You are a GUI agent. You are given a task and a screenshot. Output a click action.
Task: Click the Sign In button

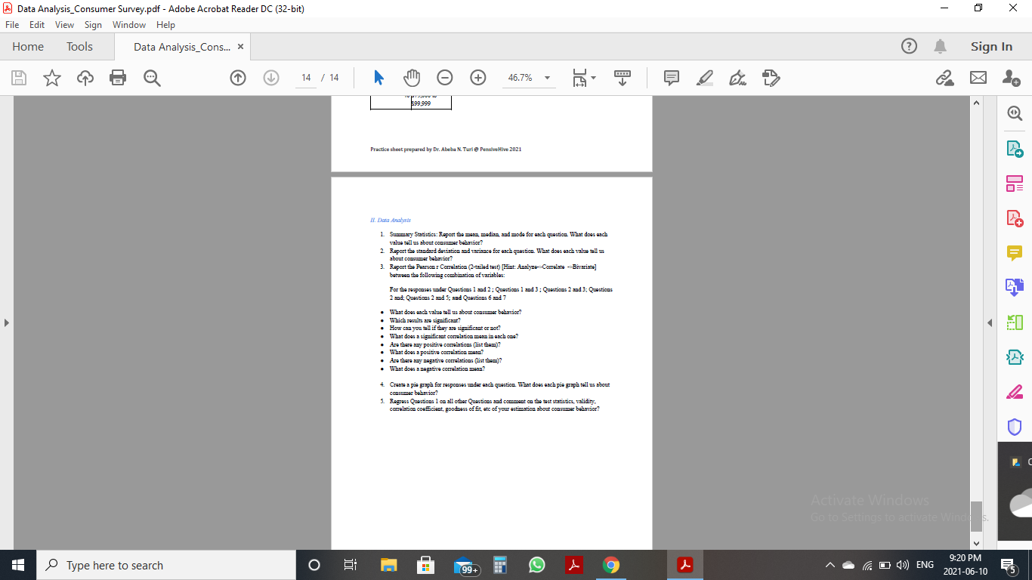pyautogui.click(x=991, y=46)
